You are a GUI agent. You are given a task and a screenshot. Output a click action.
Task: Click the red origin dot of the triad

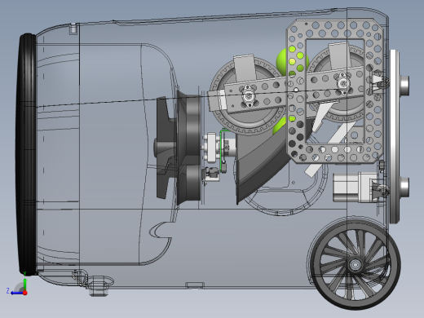point(25,293)
